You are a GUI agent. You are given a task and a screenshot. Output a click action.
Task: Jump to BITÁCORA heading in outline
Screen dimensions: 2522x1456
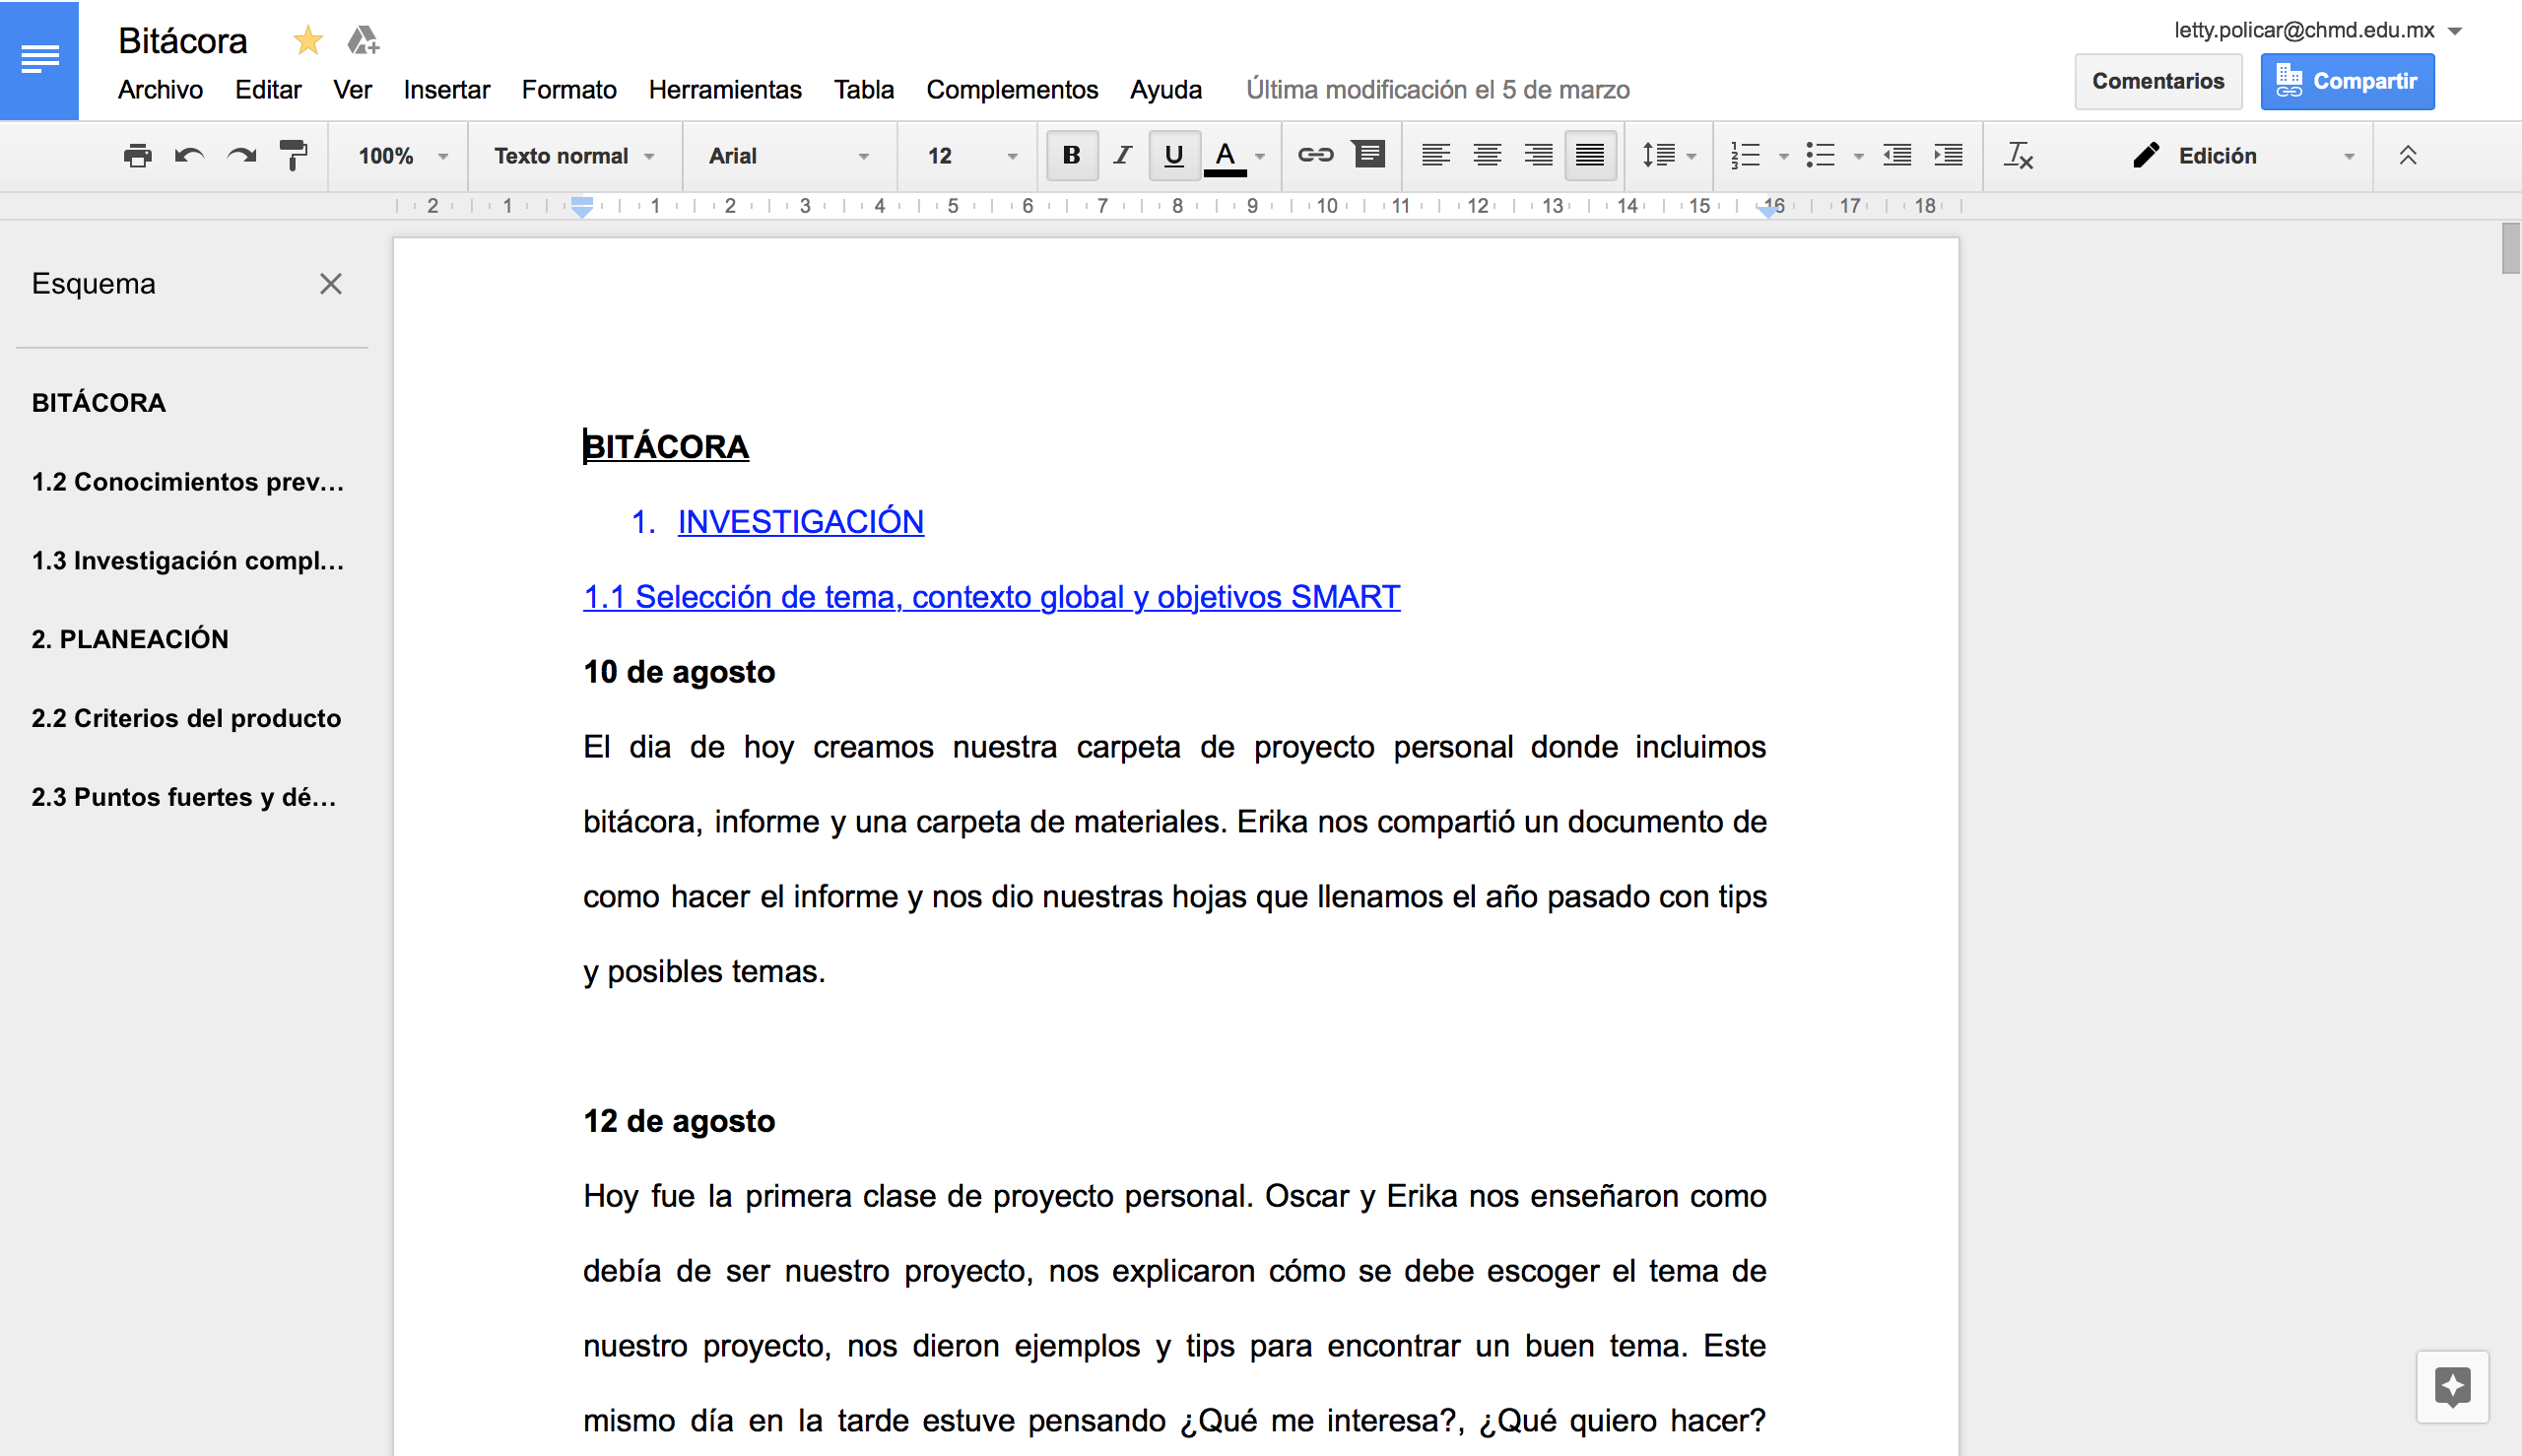click(x=98, y=402)
